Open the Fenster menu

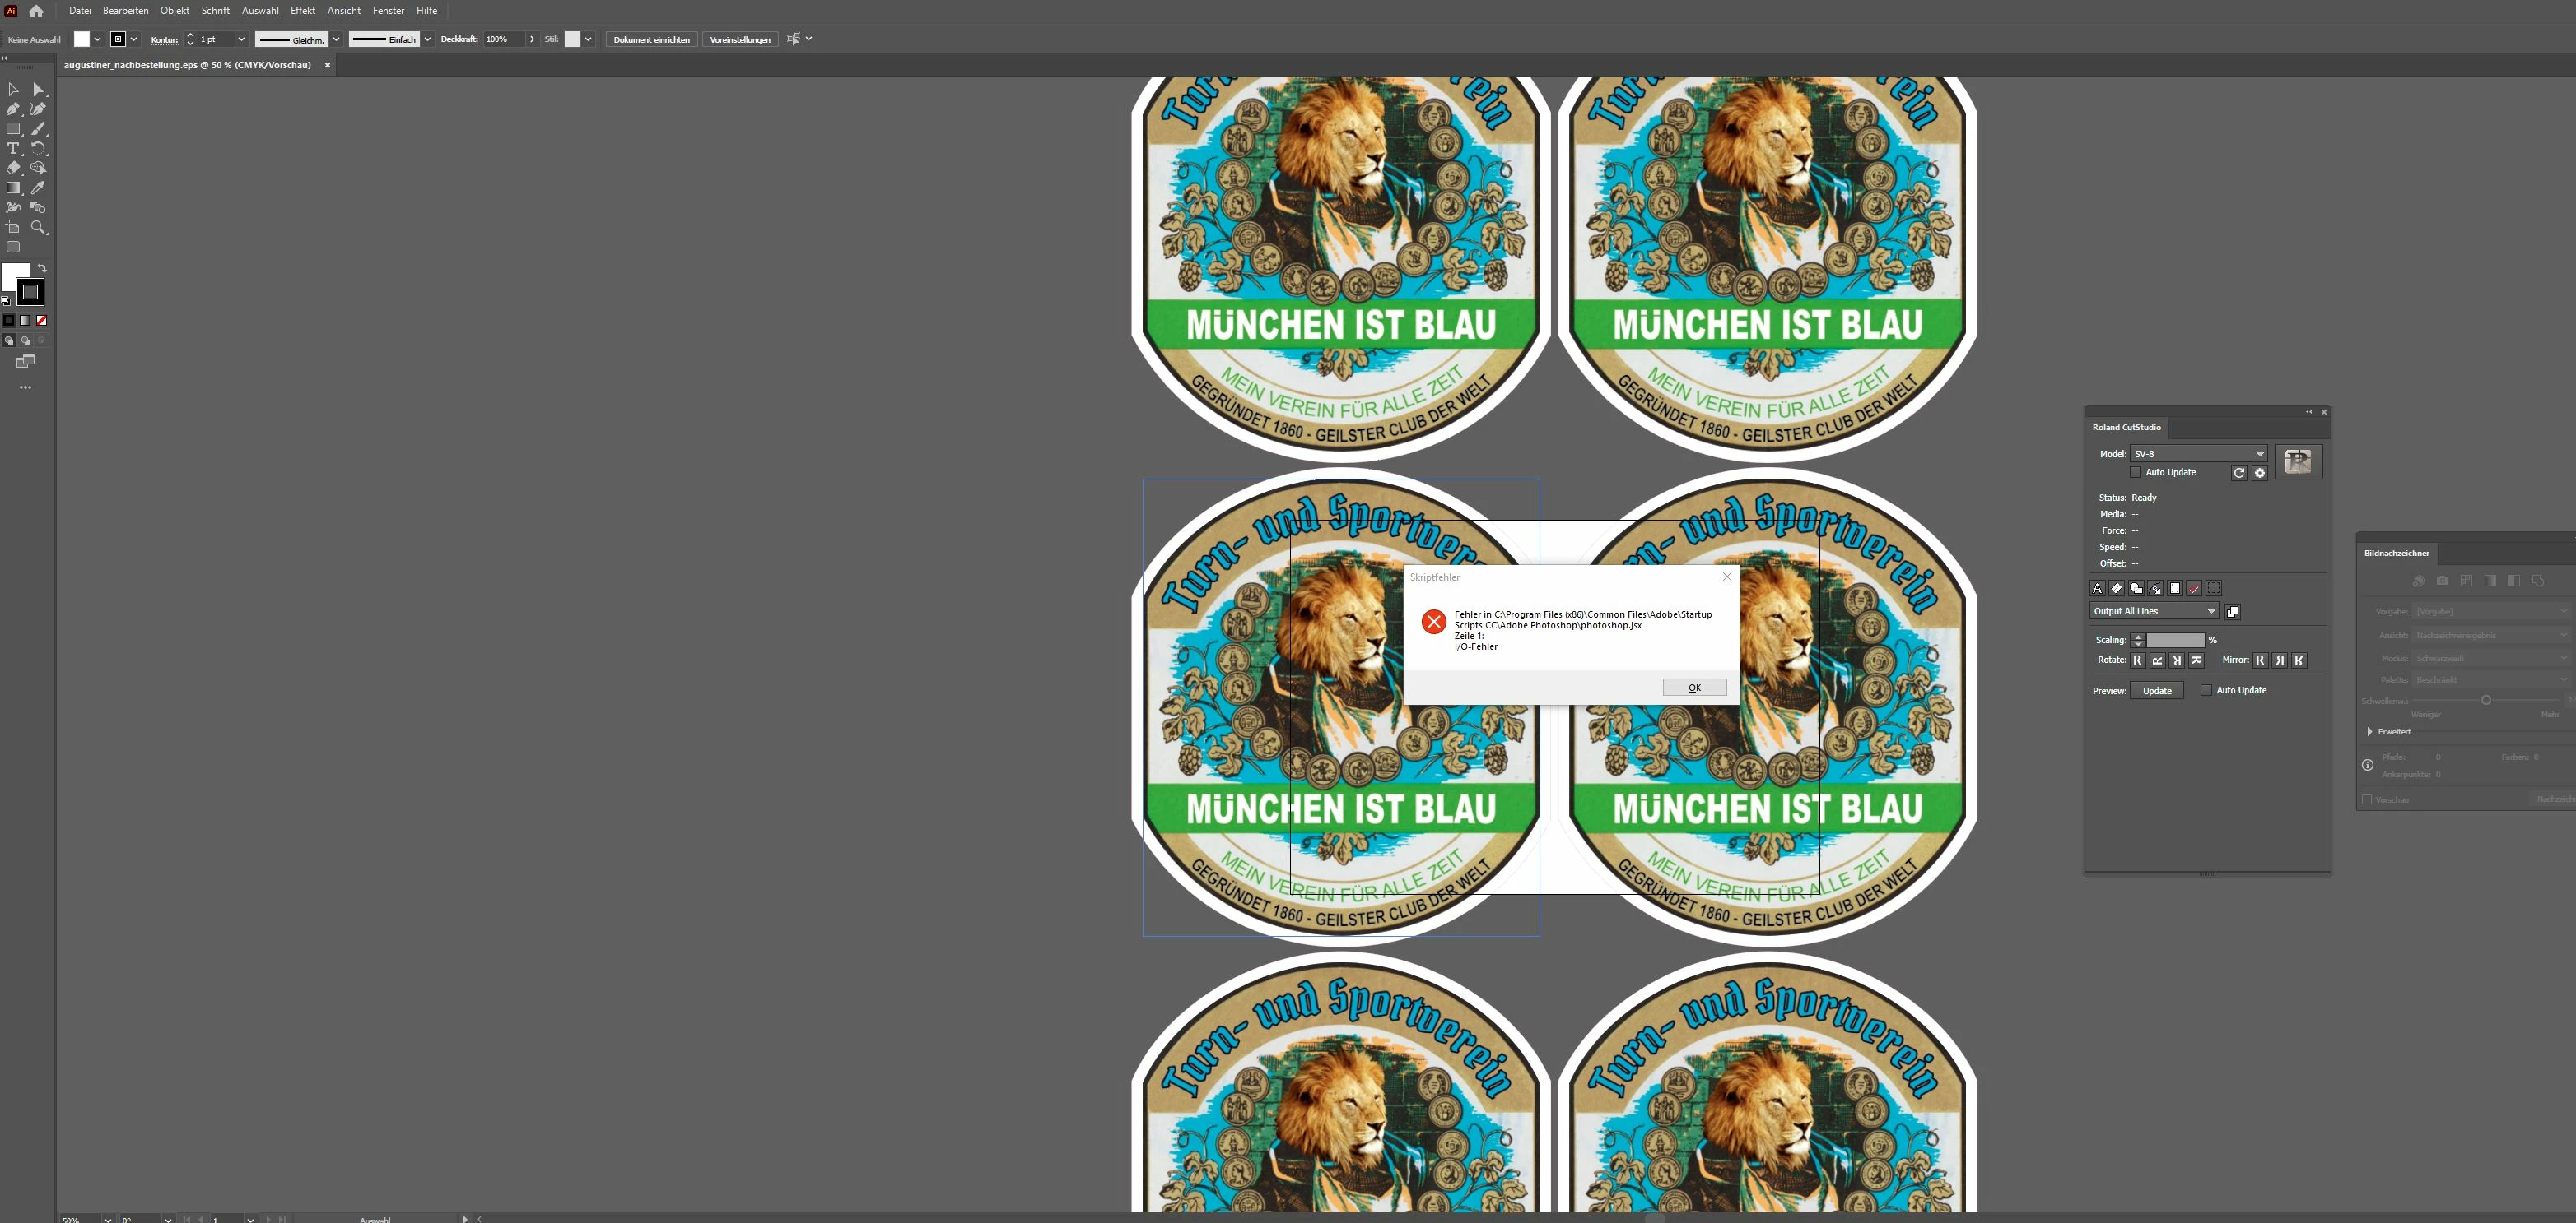click(388, 11)
